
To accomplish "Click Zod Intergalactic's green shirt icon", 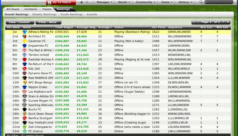I will [25, 127].
